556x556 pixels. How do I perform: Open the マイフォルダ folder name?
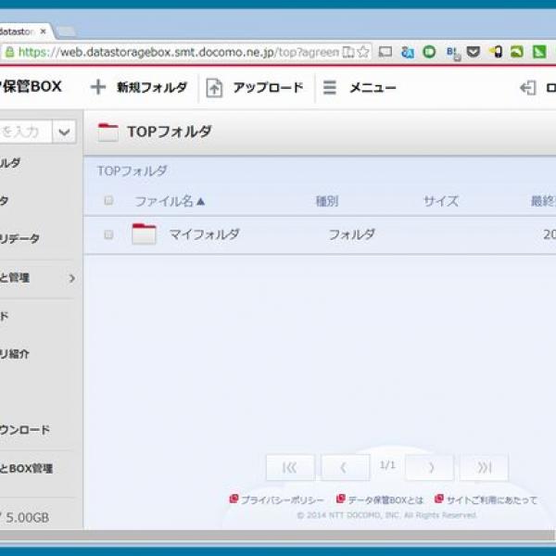[x=204, y=234]
